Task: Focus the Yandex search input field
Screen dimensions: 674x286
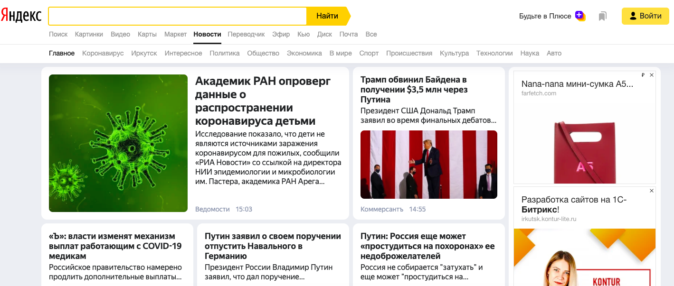Action: tap(178, 16)
